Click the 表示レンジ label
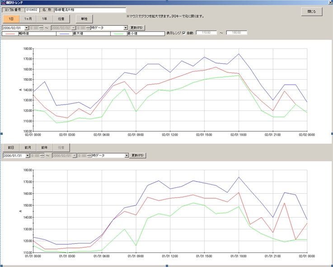The image size is (333, 267). click(174, 33)
